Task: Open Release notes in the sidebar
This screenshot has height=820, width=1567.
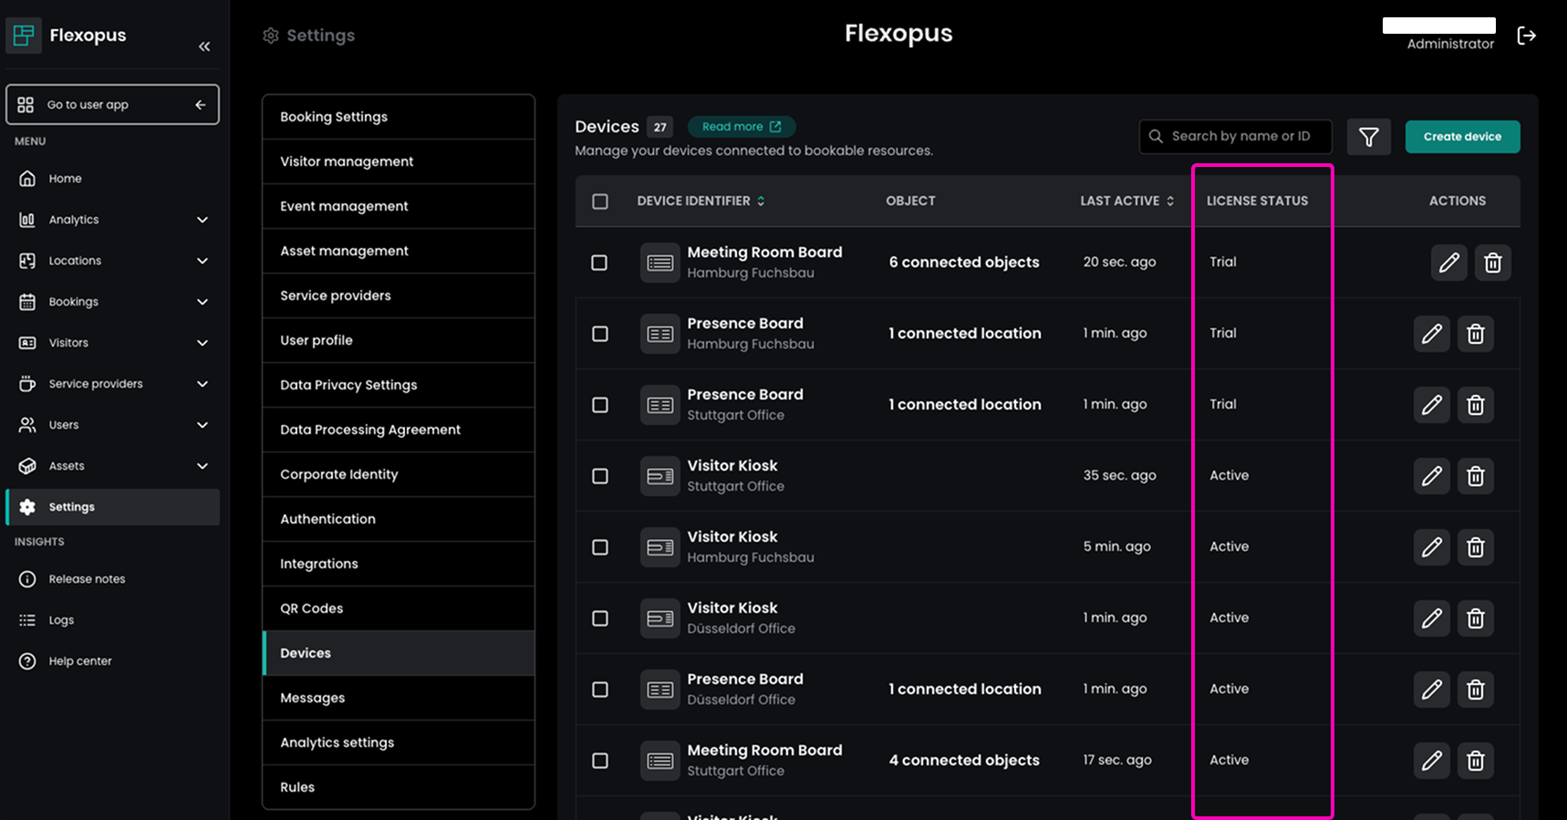Action: click(113, 579)
